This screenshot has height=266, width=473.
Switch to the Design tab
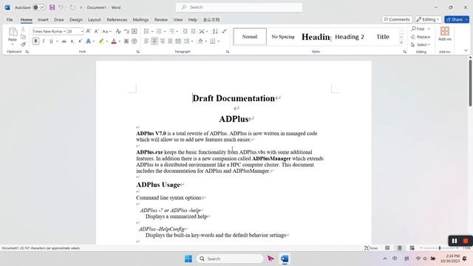coord(75,20)
